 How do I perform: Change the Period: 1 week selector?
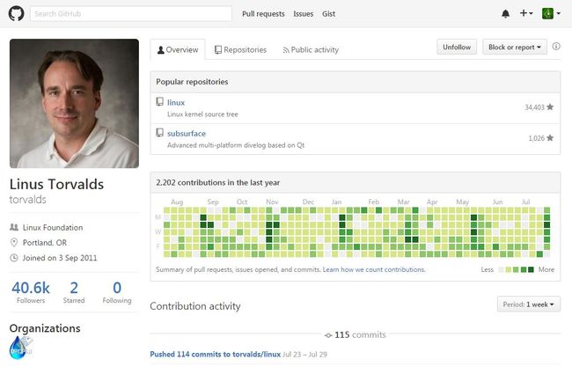(x=528, y=304)
